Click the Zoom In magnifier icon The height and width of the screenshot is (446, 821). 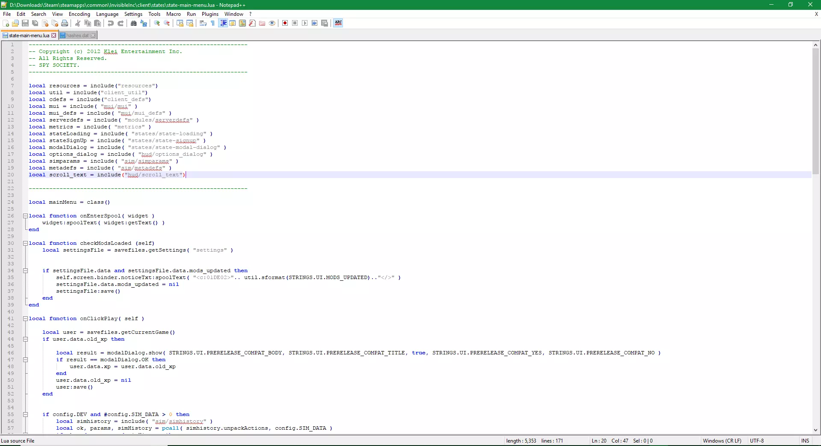pos(157,23)
